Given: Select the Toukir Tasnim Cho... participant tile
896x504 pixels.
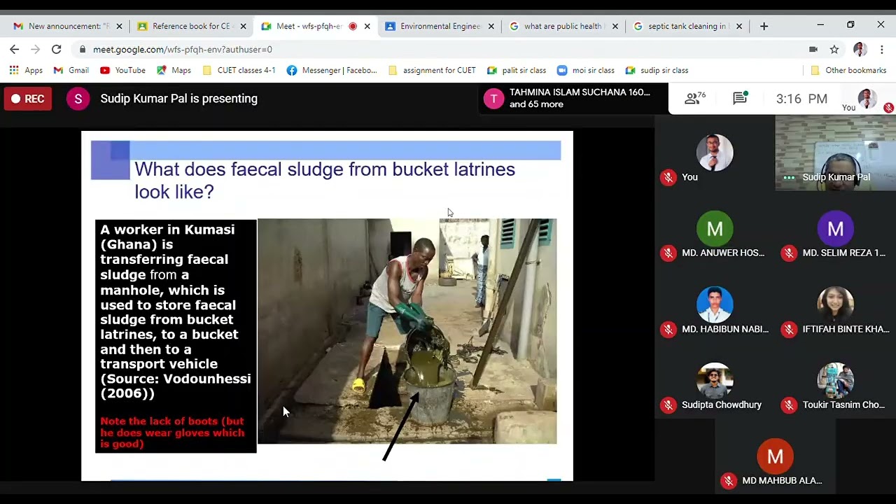Looking at the screenshot, I should point(835,380).
